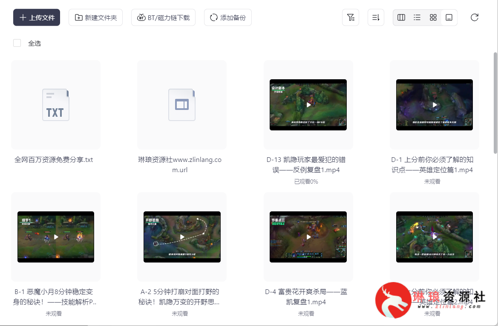Select the .url shortcut file icon

pyautogui.click(x=182, y=105)
